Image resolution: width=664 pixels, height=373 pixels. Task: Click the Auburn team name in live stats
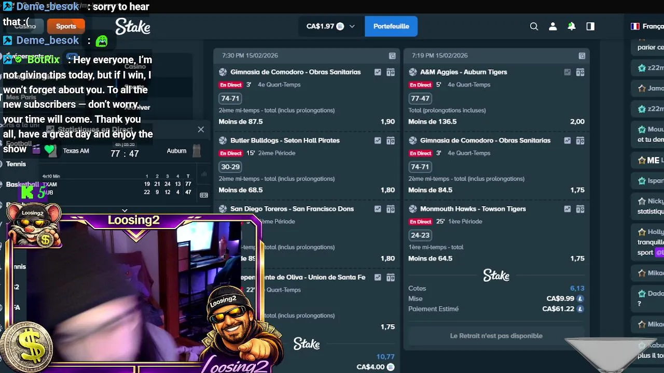click(176, 151)
